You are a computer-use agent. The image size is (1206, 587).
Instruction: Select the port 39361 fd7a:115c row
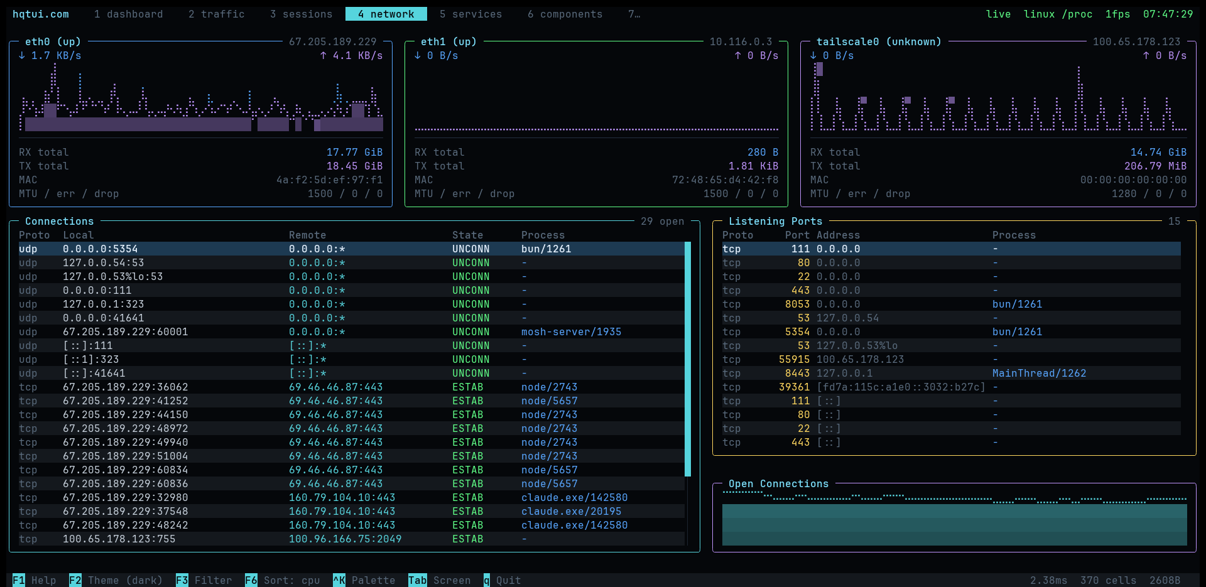(952, 387)
